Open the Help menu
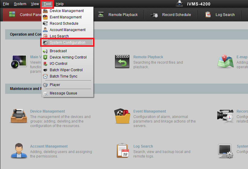The width and height of the screenshot is (248, 169). coord(60,4)
